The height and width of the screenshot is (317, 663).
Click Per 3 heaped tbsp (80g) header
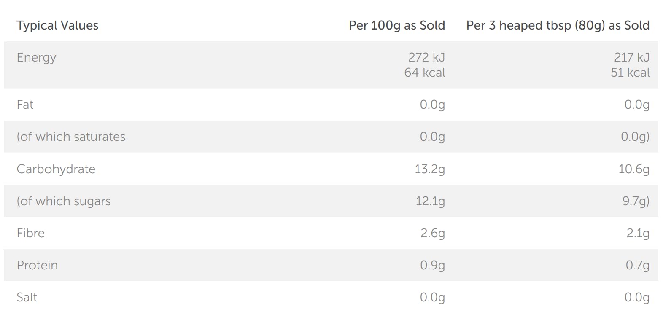(558, 26)
